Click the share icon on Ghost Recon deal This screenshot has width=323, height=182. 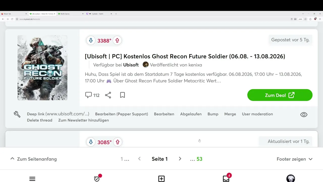pos(108,95)
